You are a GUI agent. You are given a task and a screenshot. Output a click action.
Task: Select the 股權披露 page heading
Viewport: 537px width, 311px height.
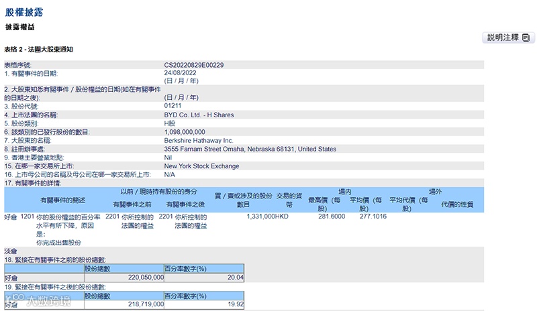(24, 12)
